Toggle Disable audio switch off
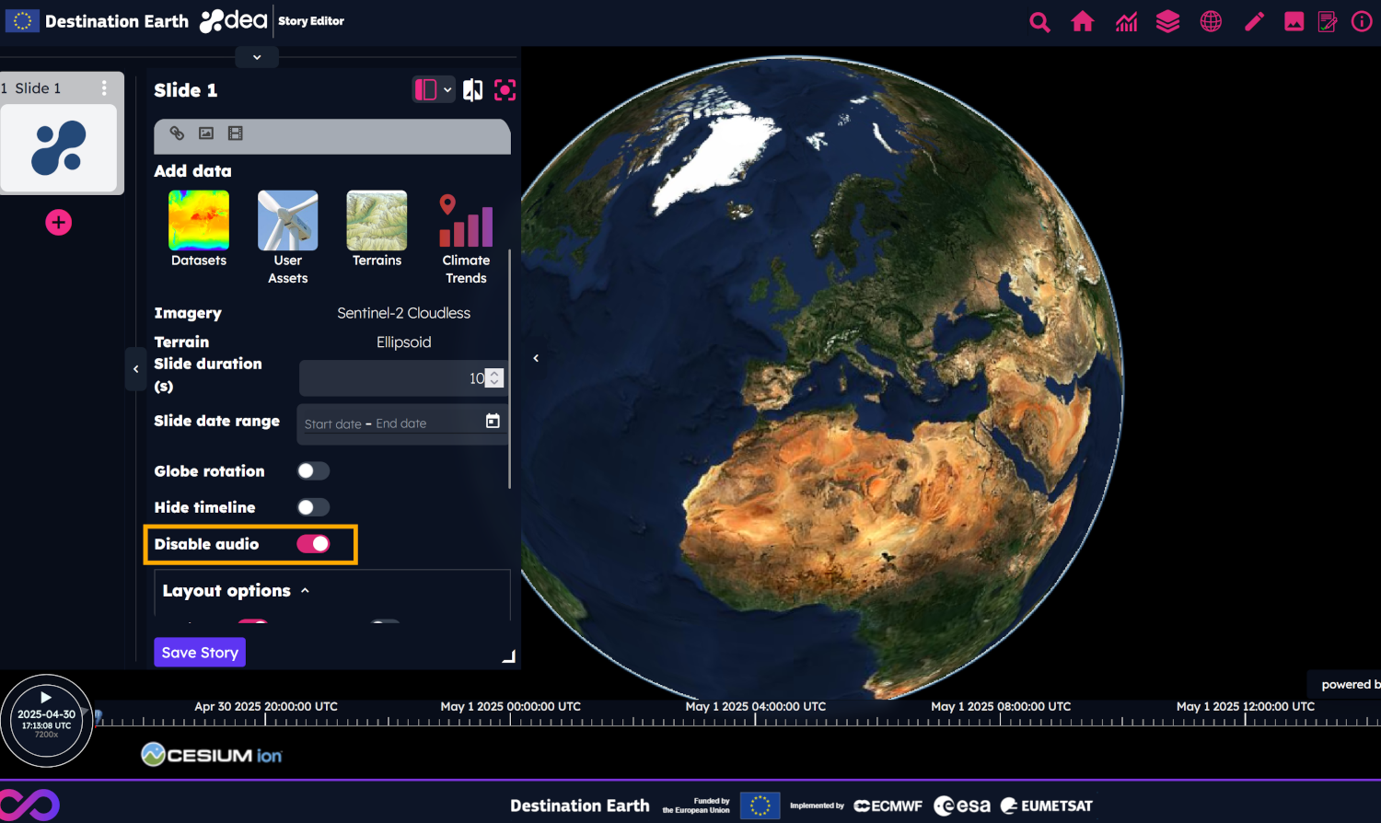Image resolution: width=1381 pixels, height=823 pixels. pos(313,544)
